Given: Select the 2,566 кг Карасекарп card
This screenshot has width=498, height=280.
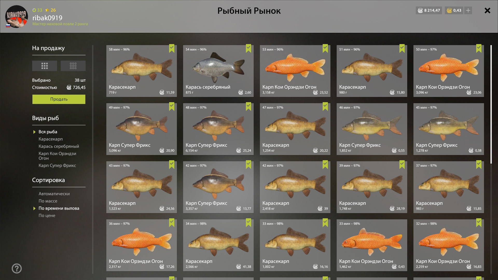Looking at the screenshot, I should pos(218,245).
